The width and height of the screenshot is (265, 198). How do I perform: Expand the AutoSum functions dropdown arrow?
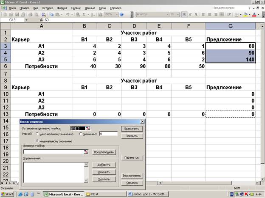point(88,15)
